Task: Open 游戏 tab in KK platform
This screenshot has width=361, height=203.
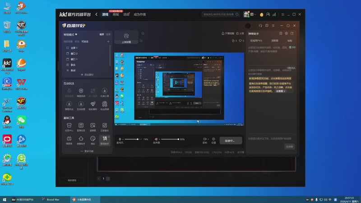Action: (x=105, y=14)
